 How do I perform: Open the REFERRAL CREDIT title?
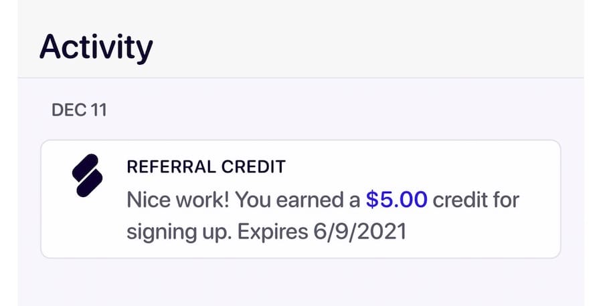[x=205, y=166]
